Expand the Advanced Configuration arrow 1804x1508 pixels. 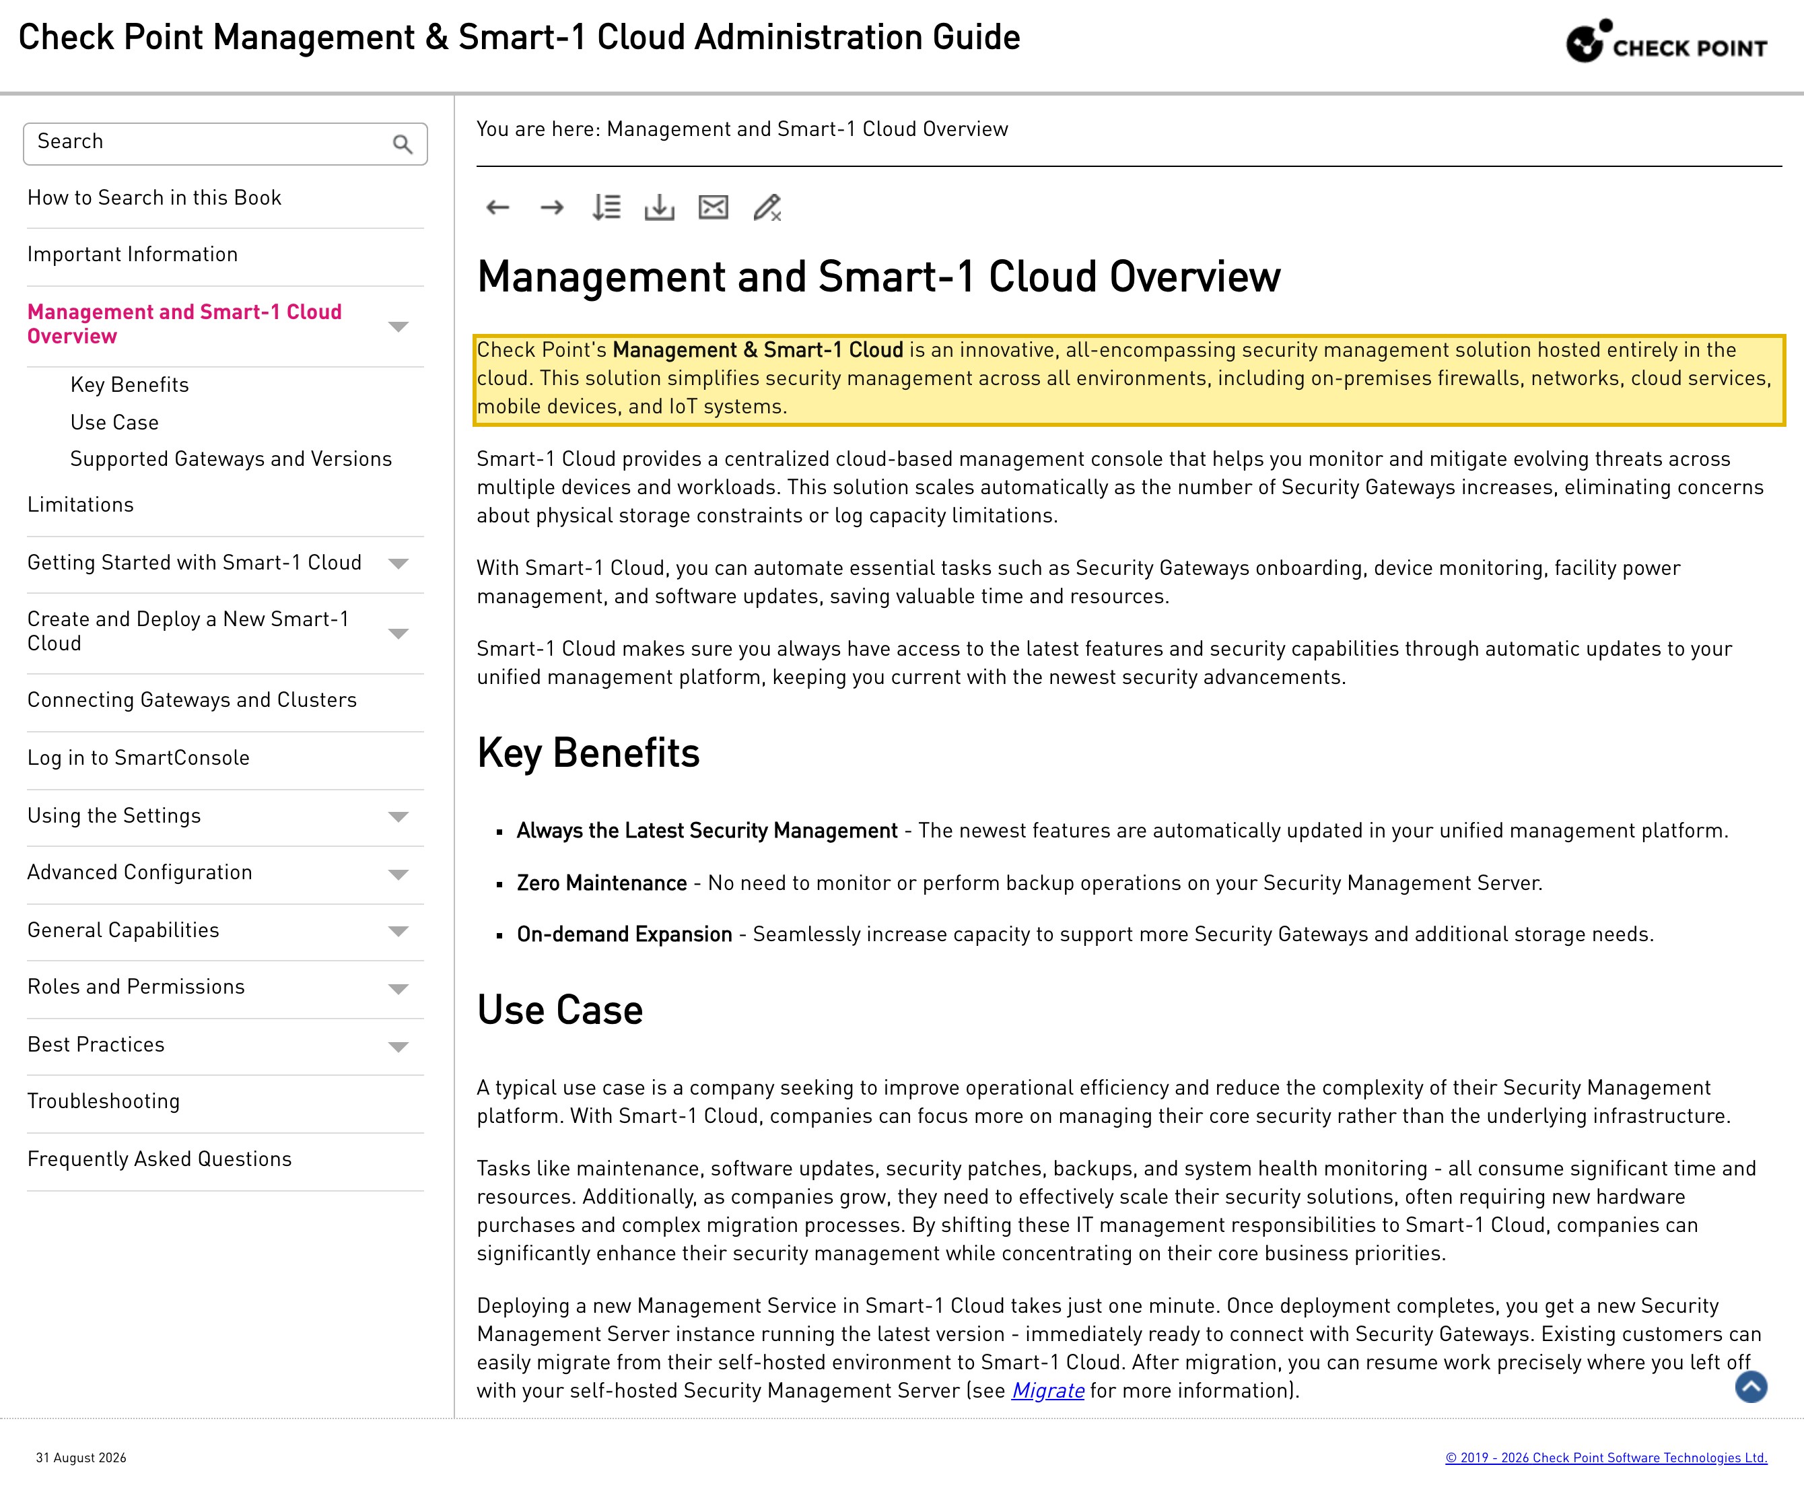point(398,875)
